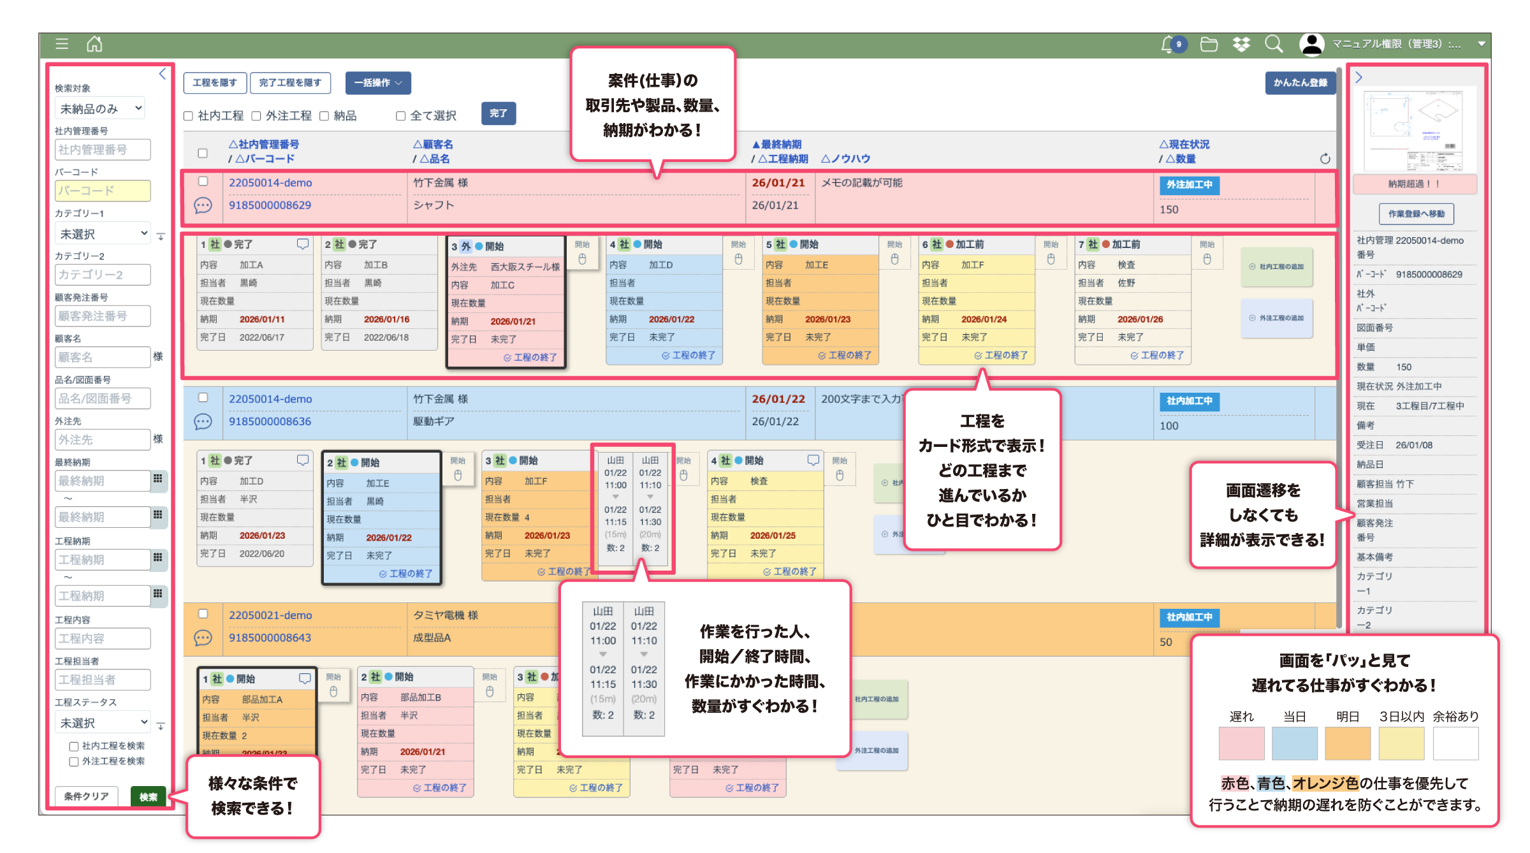This screenshot has width=1530, height=853.
Task: Click the magnifier search icon in header
Action: [x=1273, y=44]
